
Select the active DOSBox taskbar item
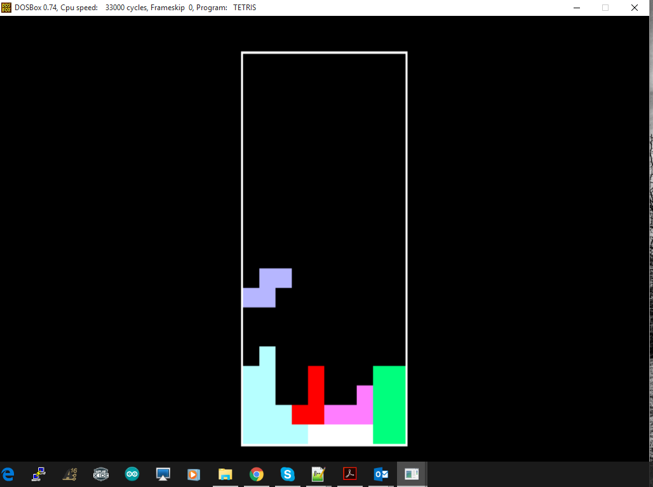(x=412, y=474)
